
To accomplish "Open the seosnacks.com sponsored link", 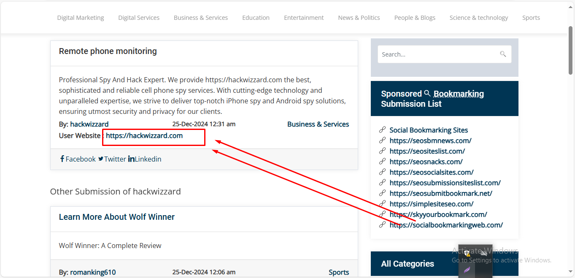I will click(x=426, y=162).
